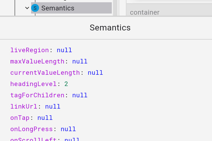This screenshot has width=212, height=141.
Task: Select the currentValueLength property name
Action: (45, 73)
